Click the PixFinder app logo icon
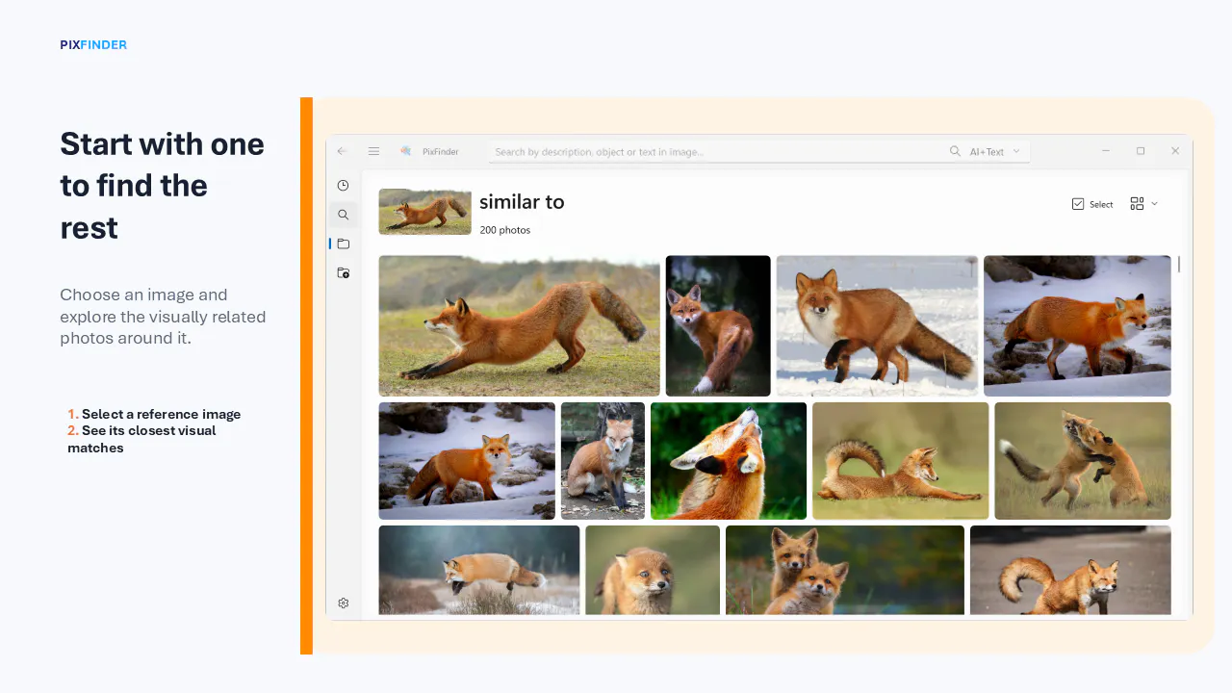1232x693 pixels. [406, 151]
